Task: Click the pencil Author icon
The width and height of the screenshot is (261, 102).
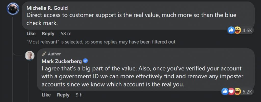Action: point(44,54)
